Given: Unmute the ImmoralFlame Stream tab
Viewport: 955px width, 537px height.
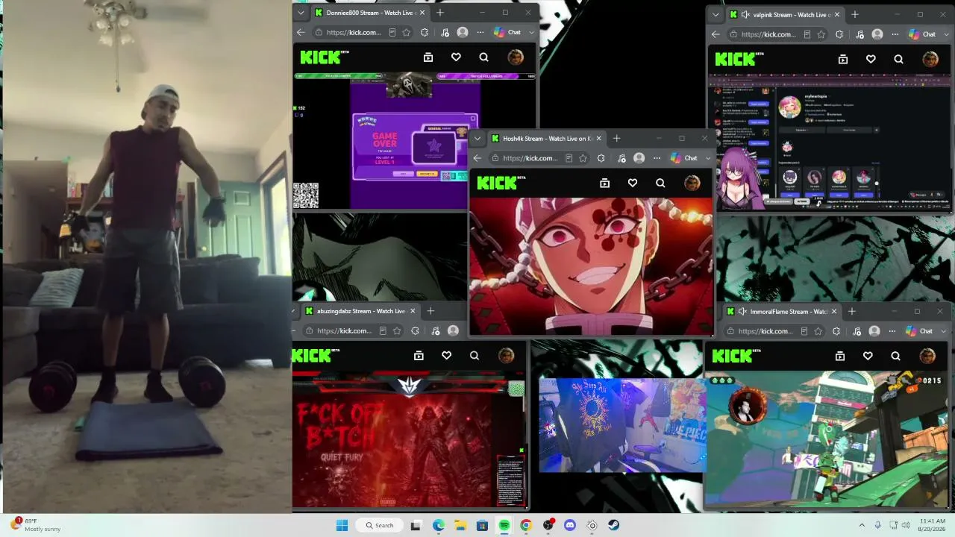Looking at the screenshot, I should pos(742,312).
